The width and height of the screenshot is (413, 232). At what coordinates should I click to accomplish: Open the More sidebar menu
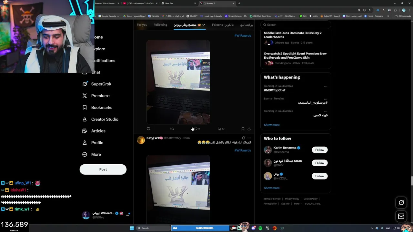[92, 154]
